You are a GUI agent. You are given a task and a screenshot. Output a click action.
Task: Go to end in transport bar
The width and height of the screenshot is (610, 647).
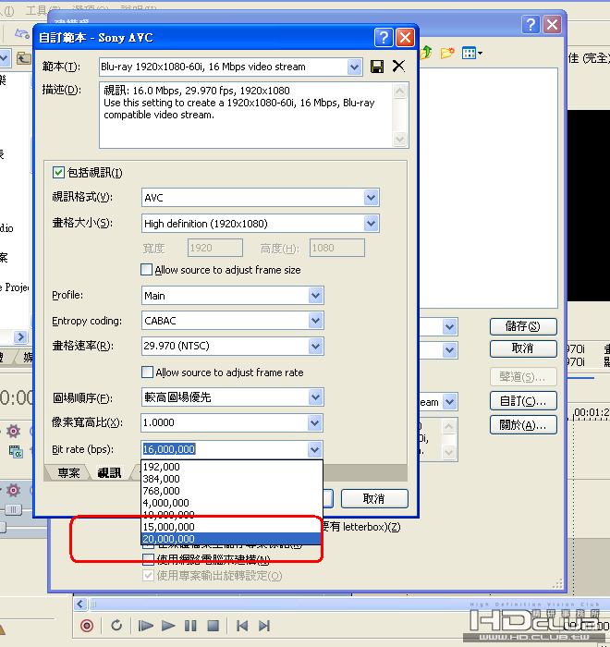pyautogui.click(x=264, y=626)
